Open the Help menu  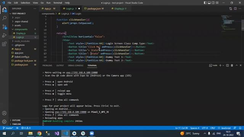(67, 3)
